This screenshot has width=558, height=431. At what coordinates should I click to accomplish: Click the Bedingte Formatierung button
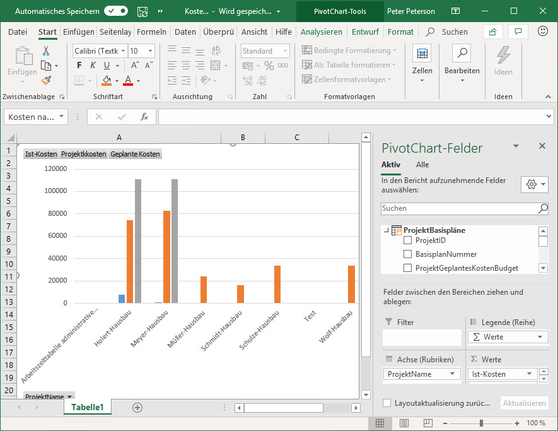349,50
